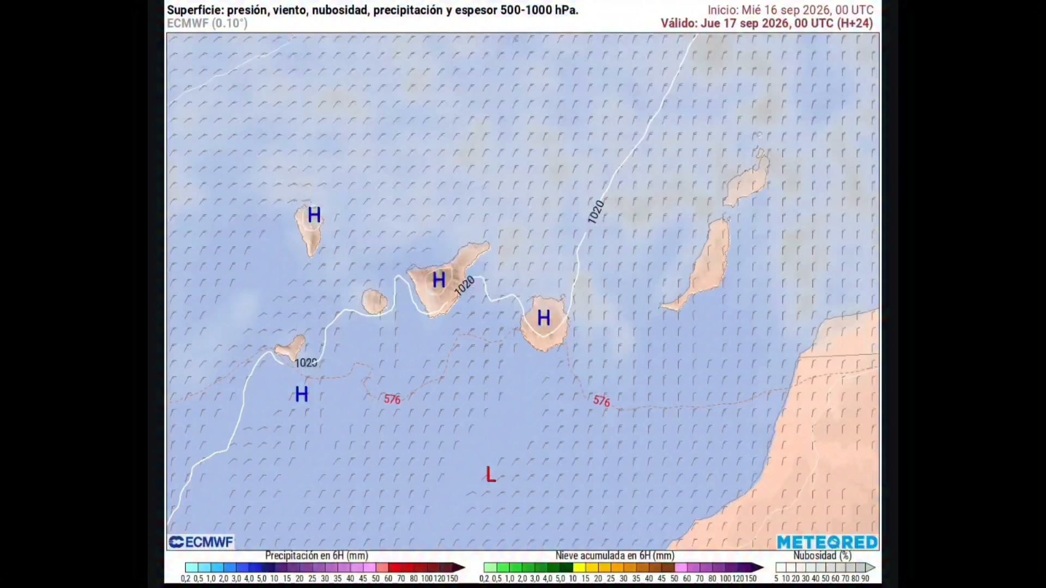Image resolution: width=1046 pixels, height=588 pixels.
Task: Click the H marker over La Palma
Action: 314,215
